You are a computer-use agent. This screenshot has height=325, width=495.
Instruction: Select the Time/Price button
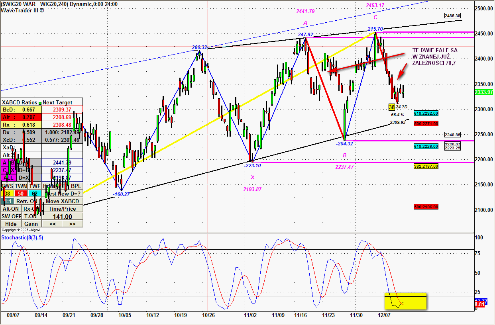coord(63,209)
